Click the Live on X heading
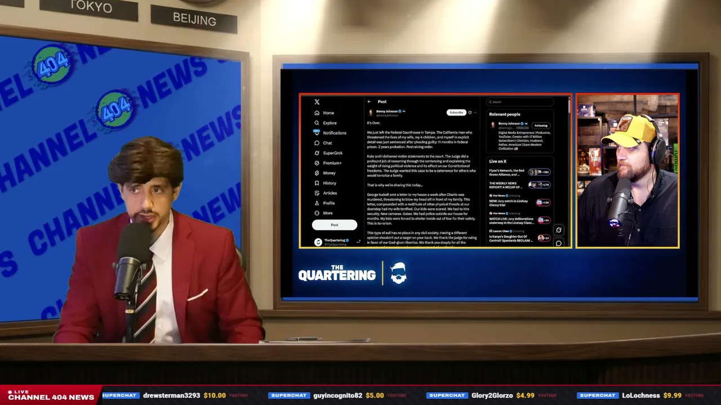Screen dimensions: 721x405 point(498,161)
